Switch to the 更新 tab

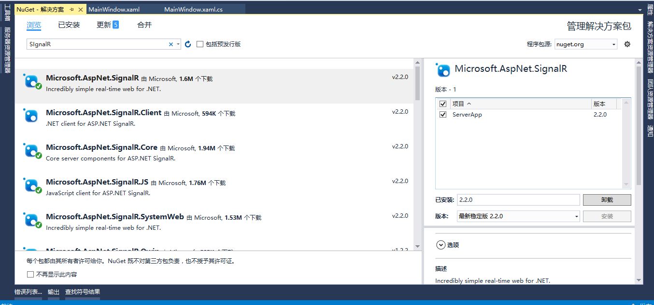pyautogui.click(x=104, y=25)
